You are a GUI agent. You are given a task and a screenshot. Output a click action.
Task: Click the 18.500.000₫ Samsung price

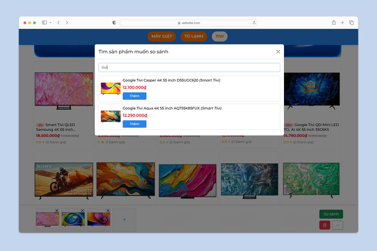tap(48, 136)
